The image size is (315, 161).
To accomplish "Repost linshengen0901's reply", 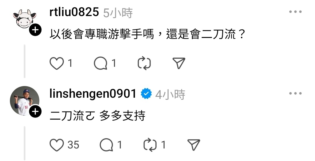I will 150,145.
